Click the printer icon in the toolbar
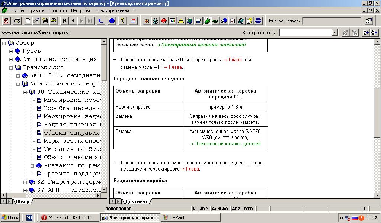The image size is (381, 223). (17, 21)
